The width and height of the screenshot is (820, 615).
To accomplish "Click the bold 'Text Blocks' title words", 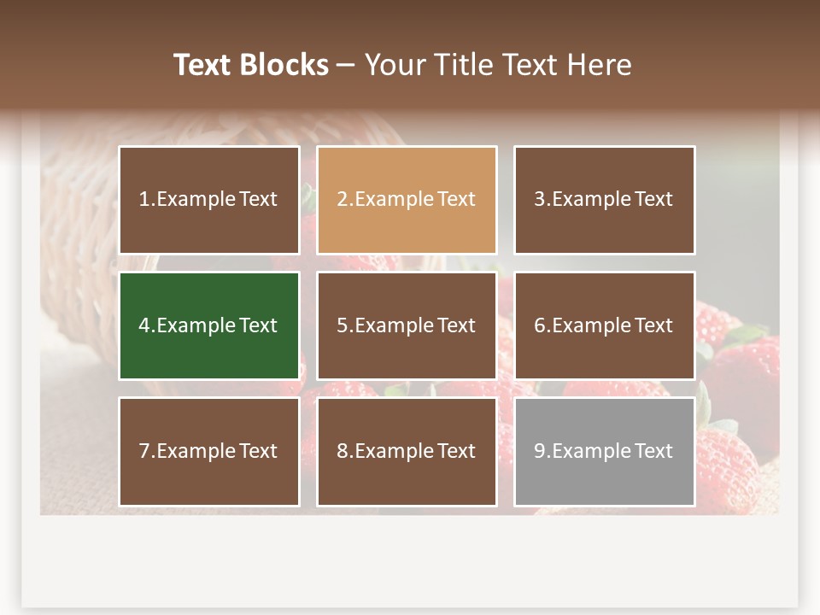I will [x=251, y=65].
